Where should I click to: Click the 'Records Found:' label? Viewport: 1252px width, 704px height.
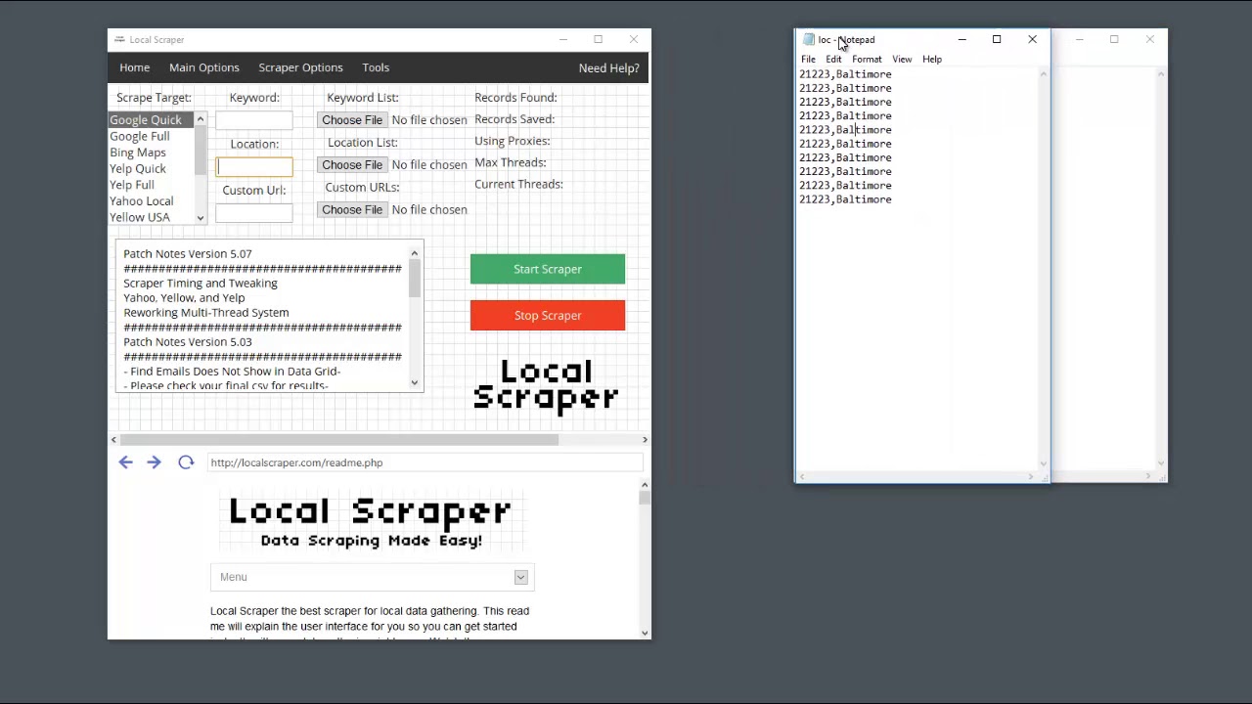(515, 98)
